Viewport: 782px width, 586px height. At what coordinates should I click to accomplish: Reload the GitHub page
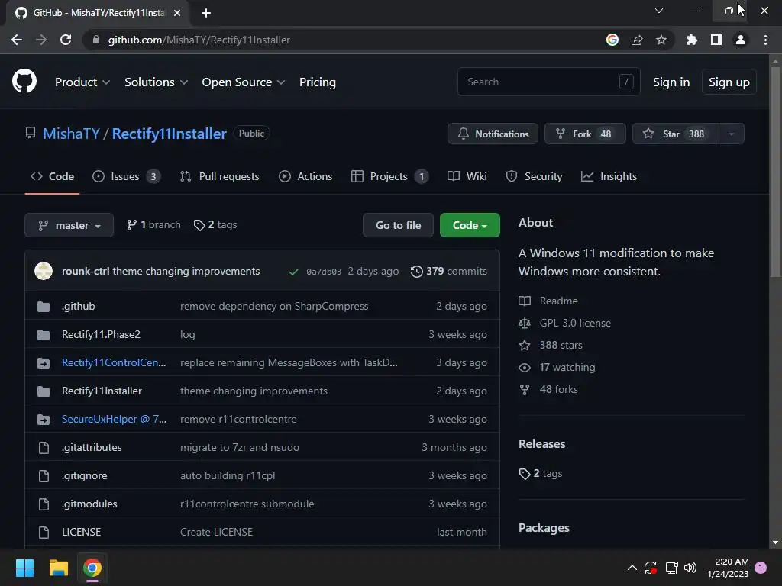(66, 40)
